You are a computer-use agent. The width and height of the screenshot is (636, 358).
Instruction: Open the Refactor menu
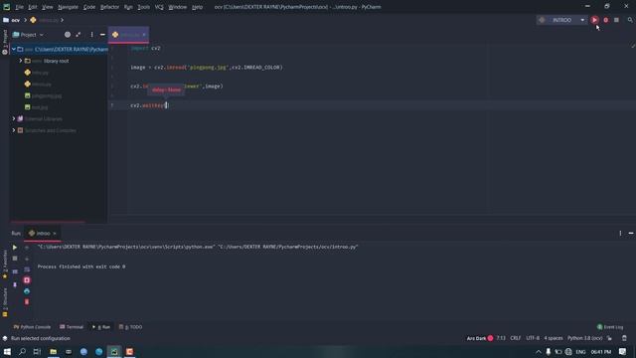click(109, 7)
